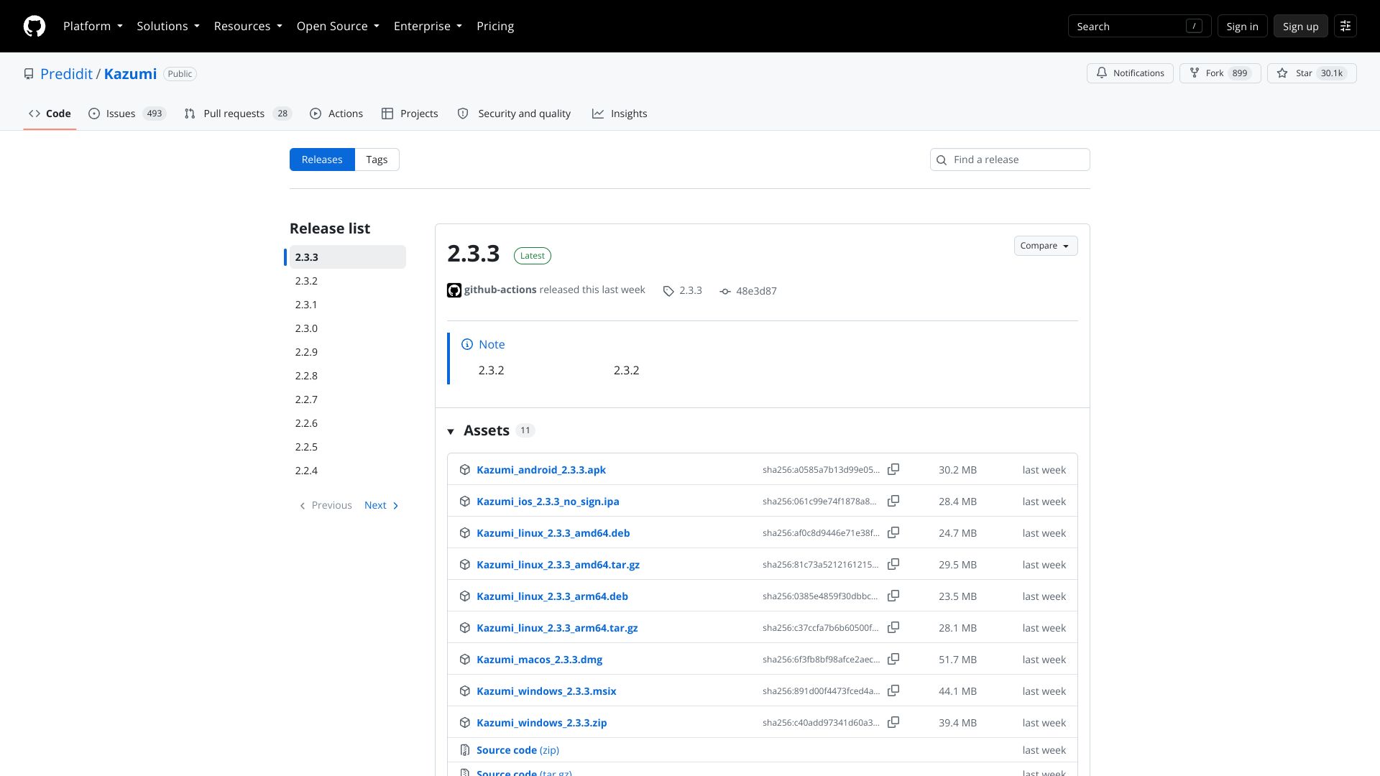Image resolution: width=1380 pixels, height=776 pixels.
Task: Open the Solutions dropdown menu
Action: 168,26
